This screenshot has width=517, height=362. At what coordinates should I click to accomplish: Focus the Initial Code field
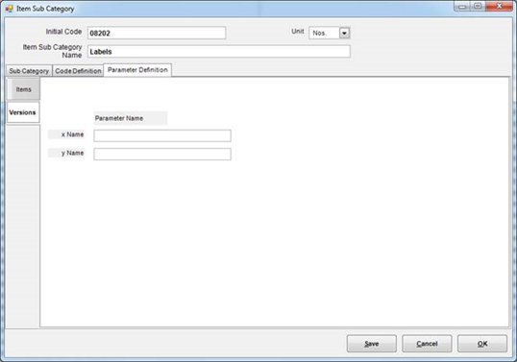pos(157,33)
